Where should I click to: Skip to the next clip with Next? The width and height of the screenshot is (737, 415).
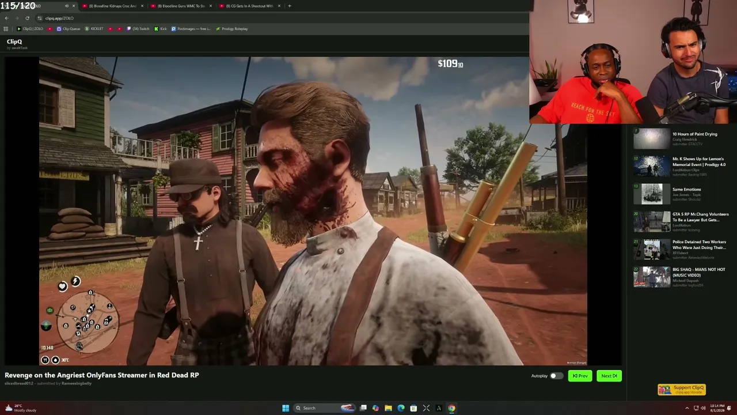click(609, 376)
